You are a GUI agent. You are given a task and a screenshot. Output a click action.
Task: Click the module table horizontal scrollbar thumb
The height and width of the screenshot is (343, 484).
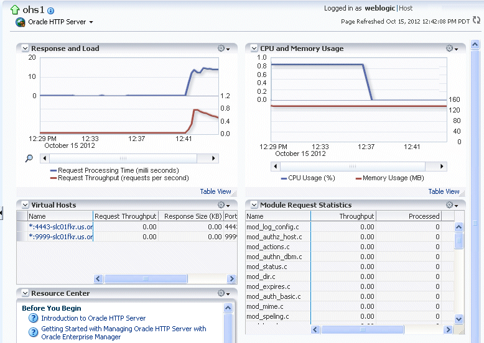(x=363, y=330)
